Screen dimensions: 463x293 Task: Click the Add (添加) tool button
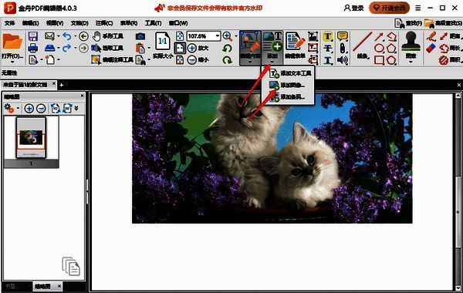tap(272, 45)
